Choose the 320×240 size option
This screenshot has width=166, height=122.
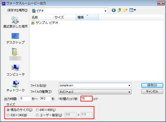[8, 115]
